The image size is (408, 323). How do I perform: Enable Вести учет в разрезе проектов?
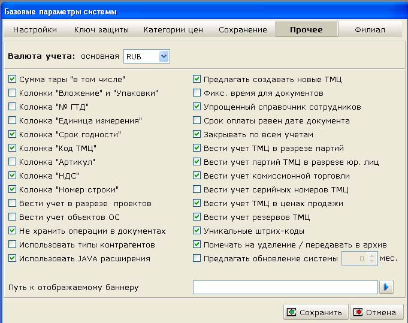click(x=12, y=203)
